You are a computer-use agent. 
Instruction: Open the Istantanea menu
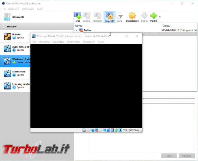[28, 9]
